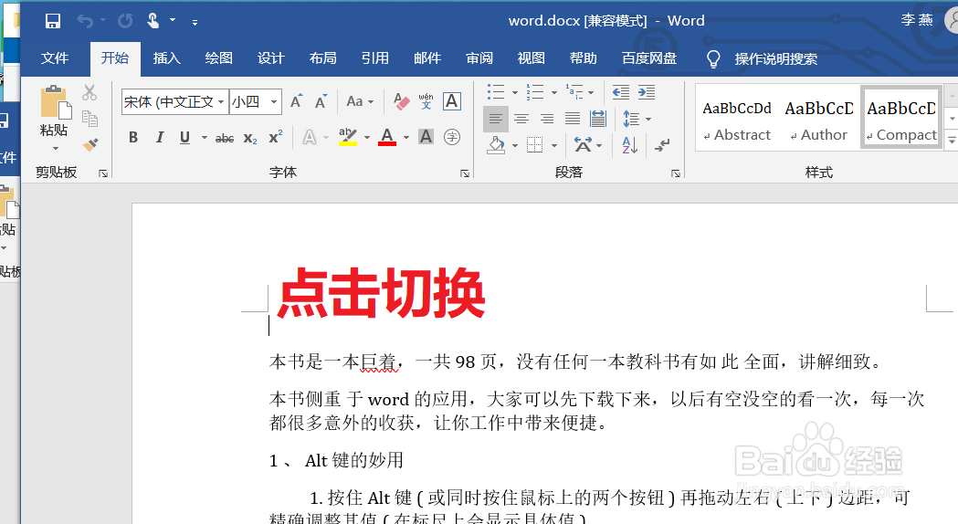Open the Change Case Aa menu
This screenshot has height=524, width=958.
(x=359, y=101)
